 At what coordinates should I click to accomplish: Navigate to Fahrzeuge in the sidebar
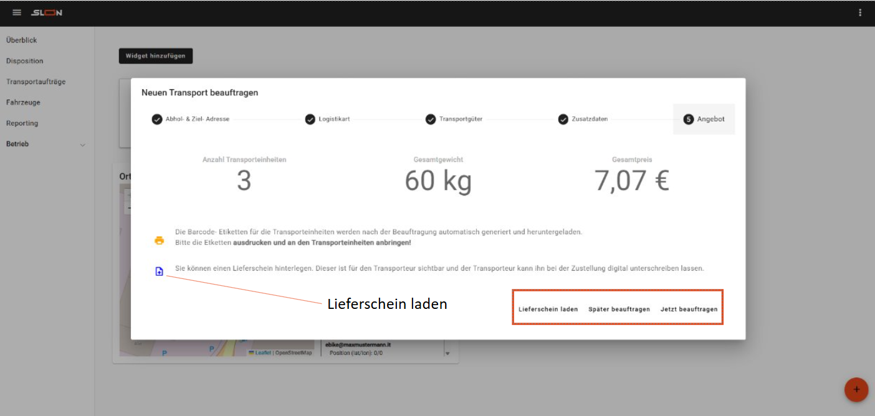(x=23, y=102)
